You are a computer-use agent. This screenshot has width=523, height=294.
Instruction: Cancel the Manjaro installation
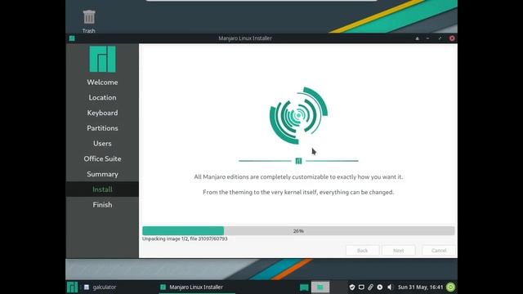(439, 251)
